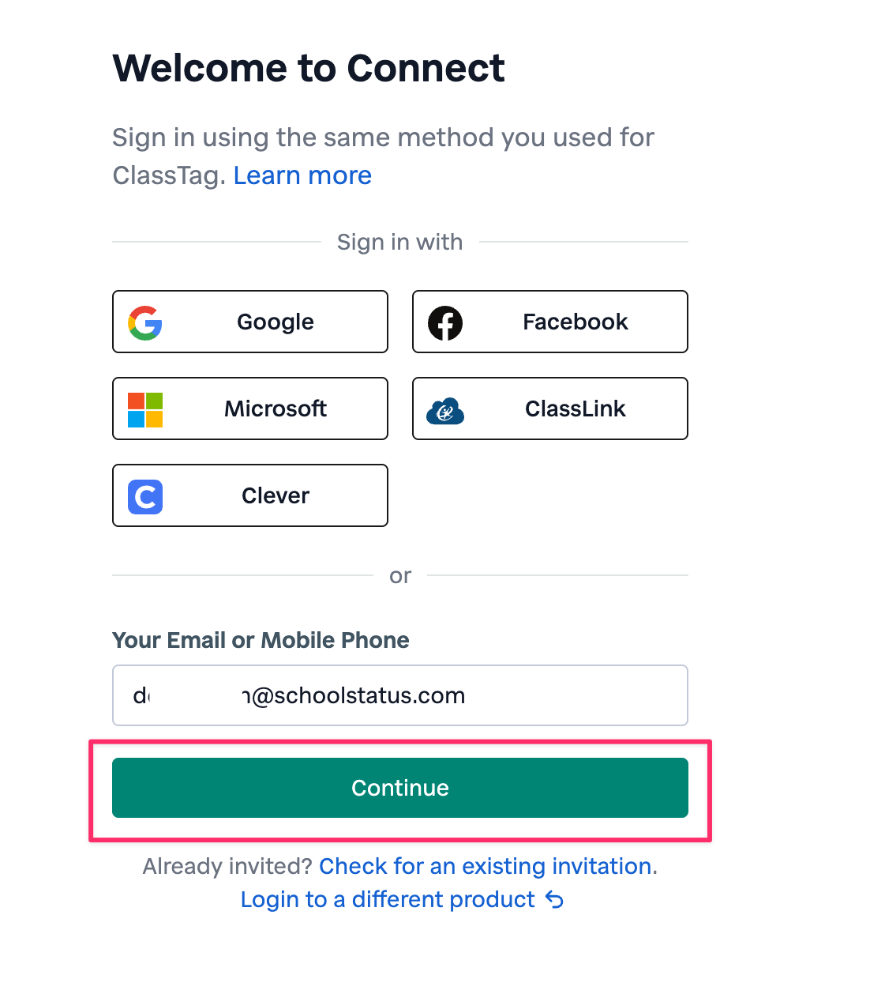Click the "or" divider text
Screen dimensions: 870x994
[400, 576]
